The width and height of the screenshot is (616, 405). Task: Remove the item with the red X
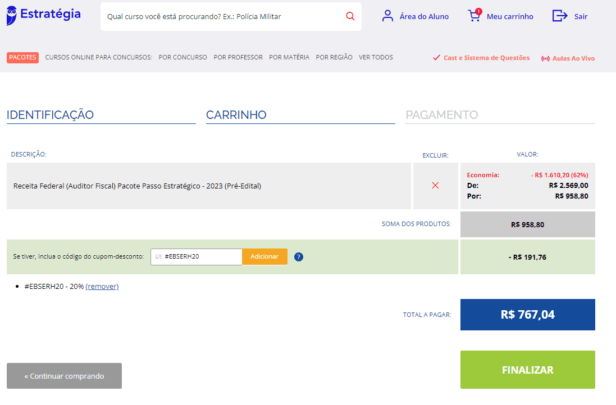point(435,186)
